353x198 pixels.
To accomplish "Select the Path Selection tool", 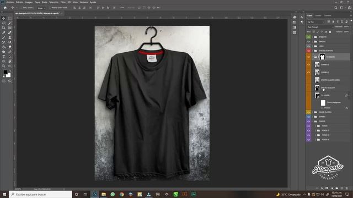I will 10,57.
